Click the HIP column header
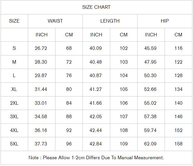The height and width of the screenshot is (166, 193). (x=165, y=21)
